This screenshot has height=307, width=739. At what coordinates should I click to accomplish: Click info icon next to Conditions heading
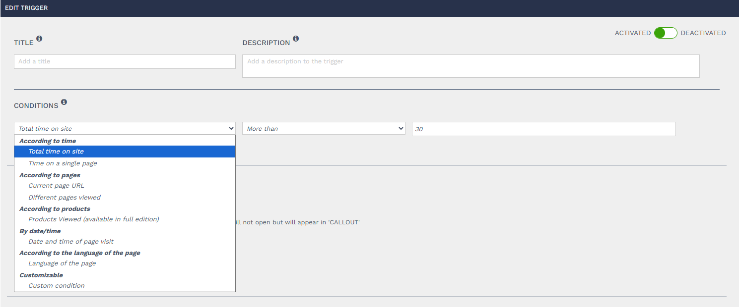click(64, 102)
